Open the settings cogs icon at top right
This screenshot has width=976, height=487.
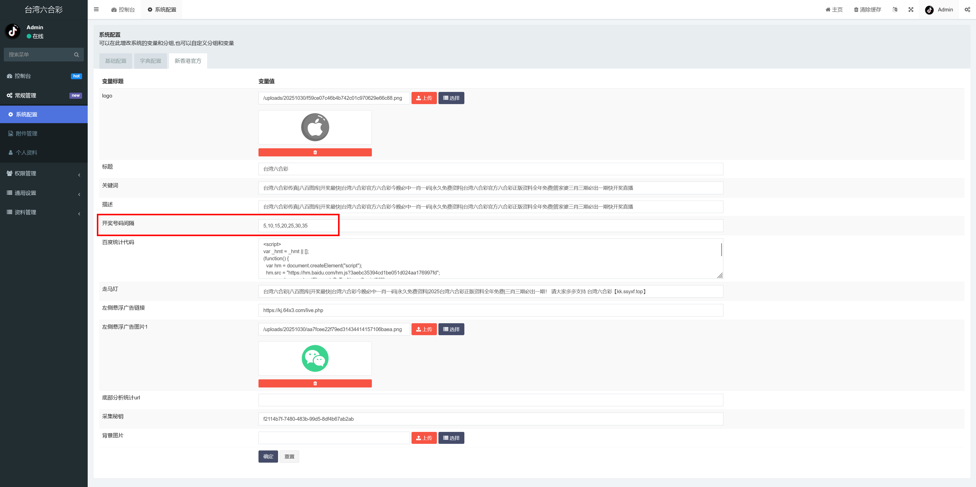pyautogui.click(x=967, y=9)
